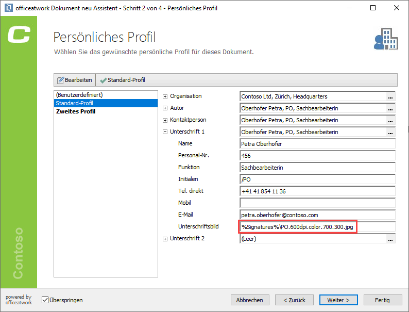The width and height of the screenshot is (409, 312).
Task: Click the Bearbeiten edit toolbar button
Action: pos(75,80)
